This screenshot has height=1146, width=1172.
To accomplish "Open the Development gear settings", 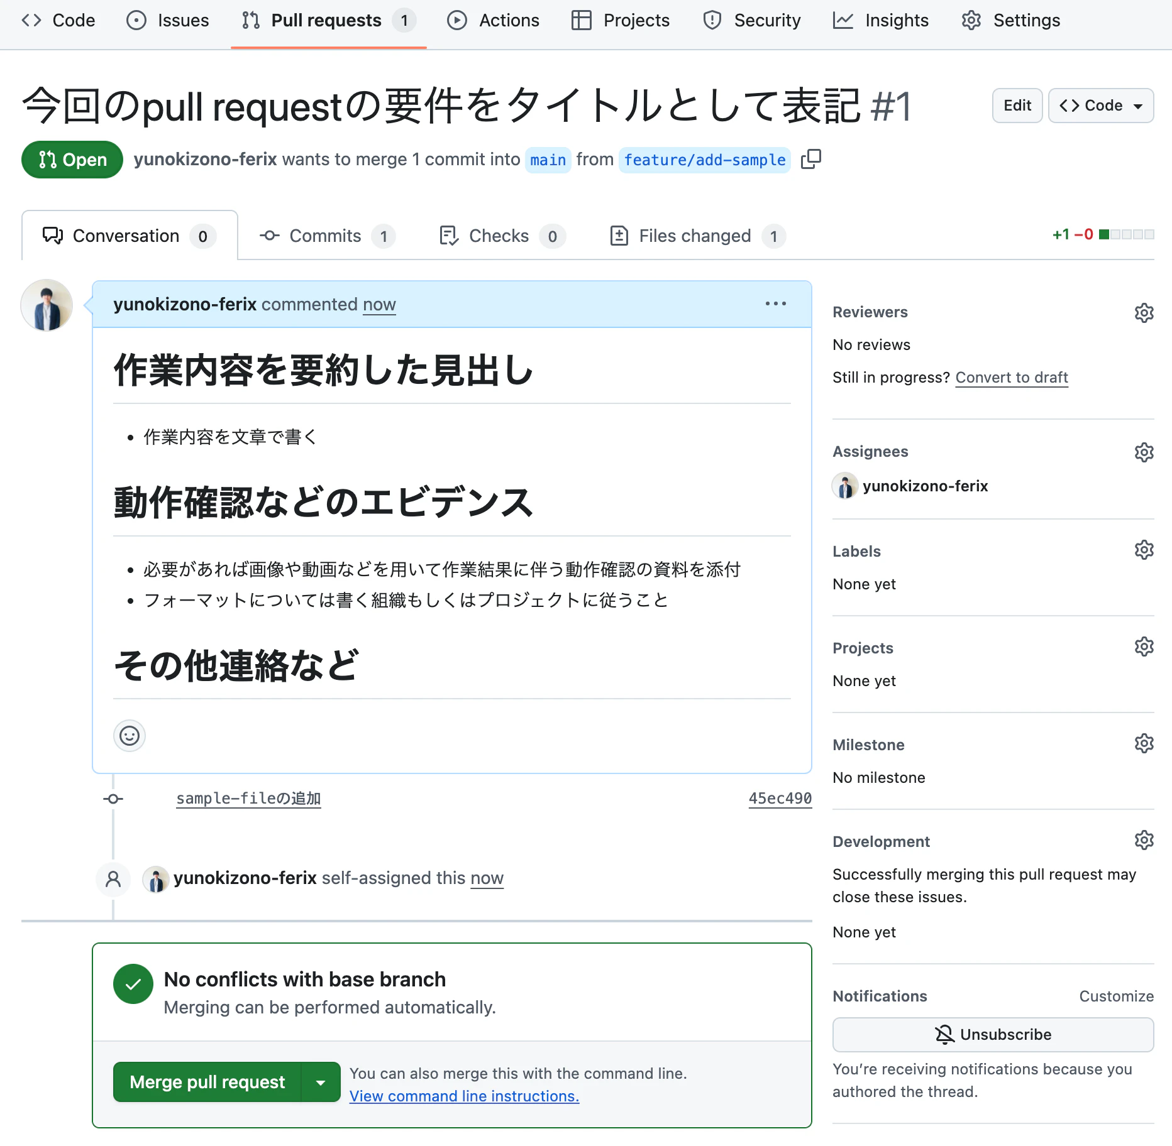I will point(1144,841).
